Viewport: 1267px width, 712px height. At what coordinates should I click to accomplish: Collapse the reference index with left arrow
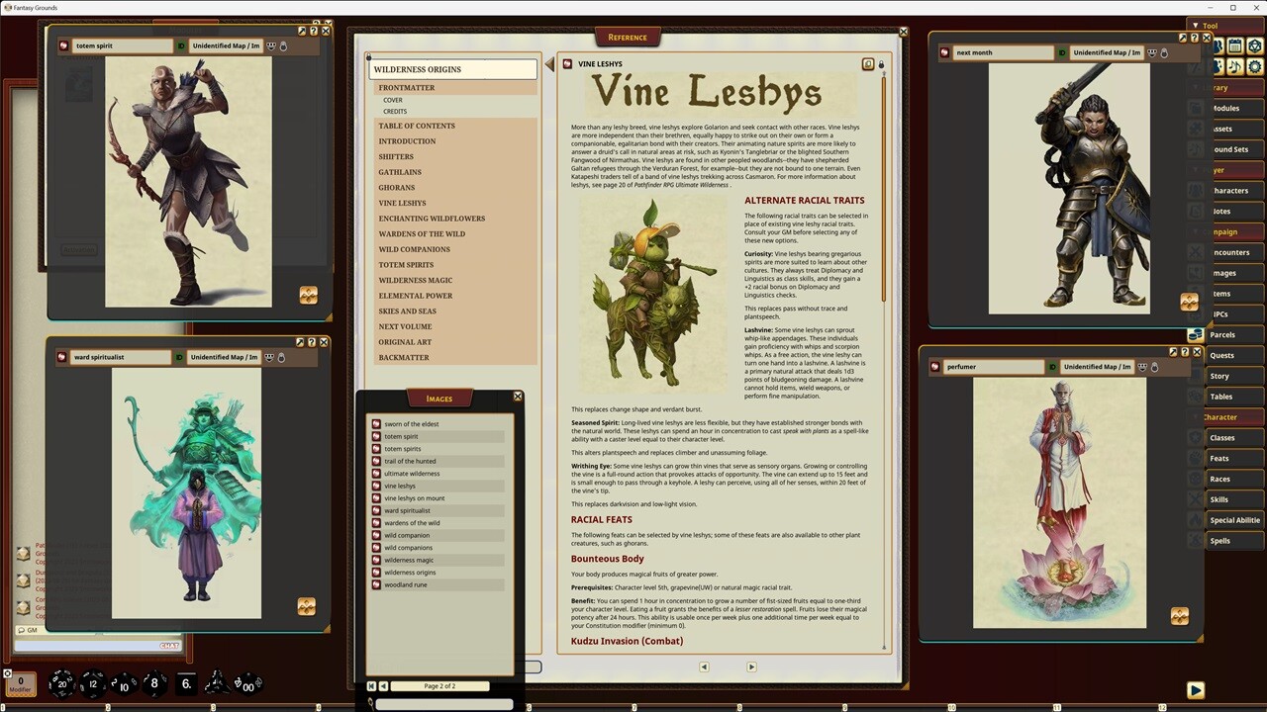[x=549, y=65]
